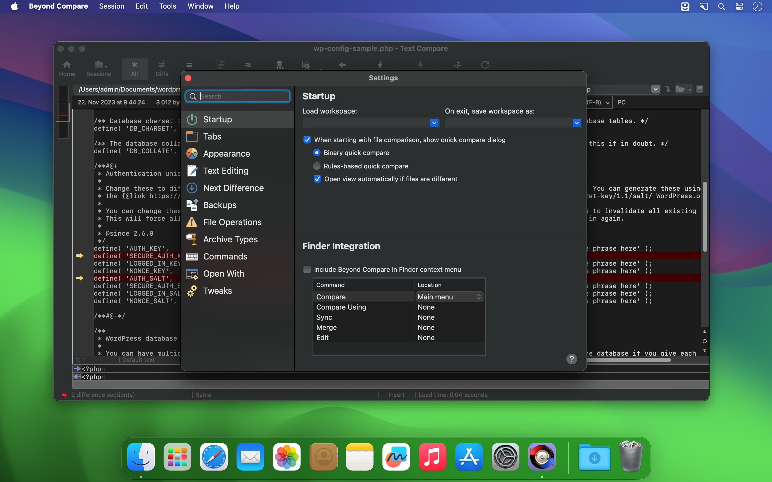The height and width of the screenshot is (482, 772).
Task: Click yellow arrow beside the SECURE_AUTH_K line
Action: click(x=80, y=256)
